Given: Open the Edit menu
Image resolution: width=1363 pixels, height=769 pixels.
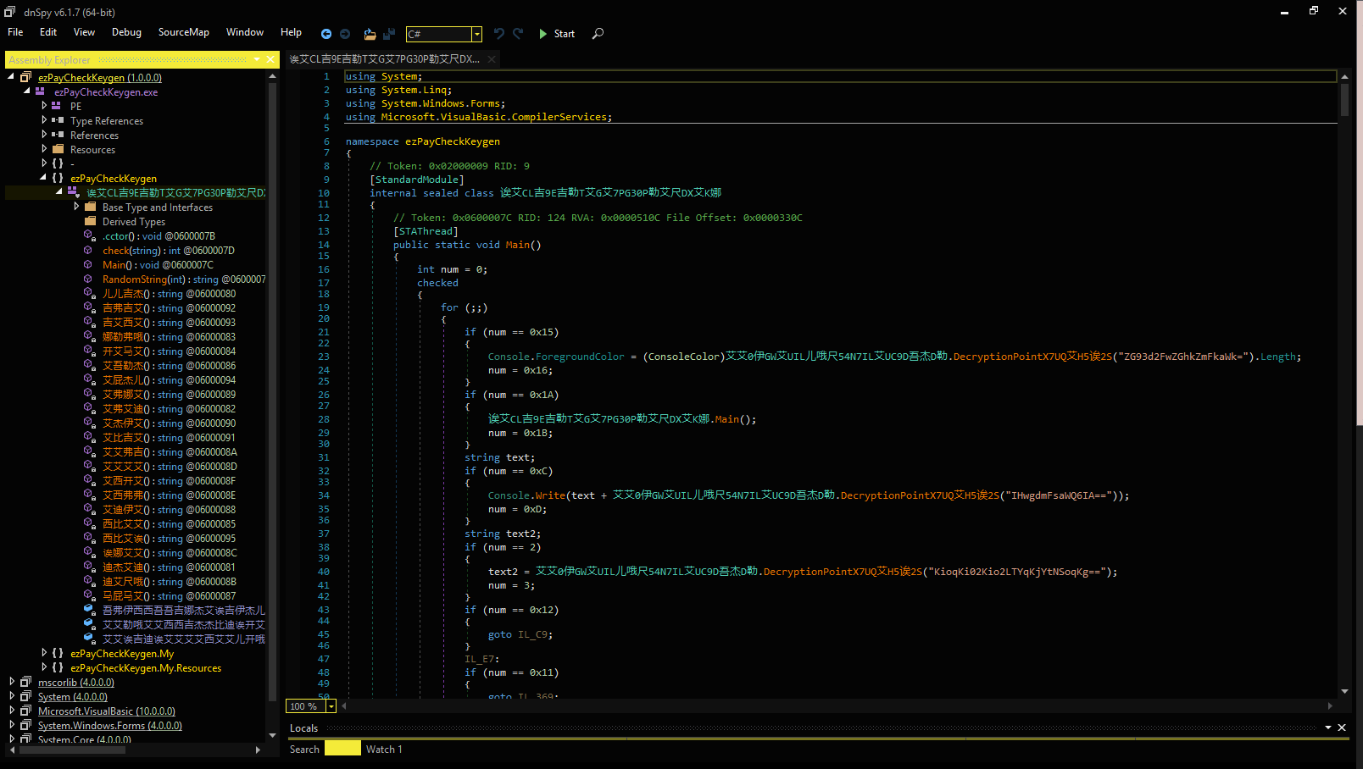Looking at the screenshot, I should click(x=48, y=32).
